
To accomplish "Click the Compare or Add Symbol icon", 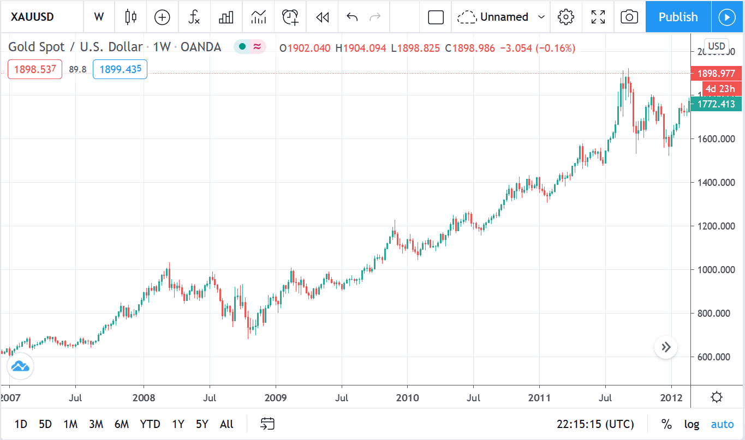I will (162, 17).
